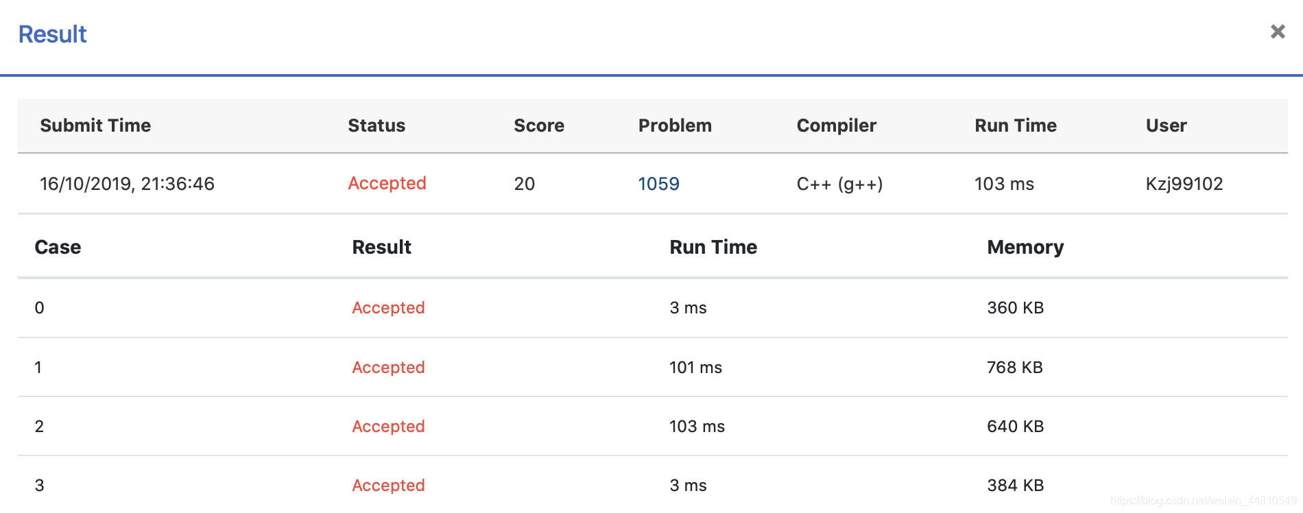
Task: Select the Problem column header
Action: tap(675, 126)
